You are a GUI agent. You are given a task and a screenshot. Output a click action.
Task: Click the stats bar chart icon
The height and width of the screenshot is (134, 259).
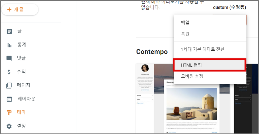[x=9, y=45]
